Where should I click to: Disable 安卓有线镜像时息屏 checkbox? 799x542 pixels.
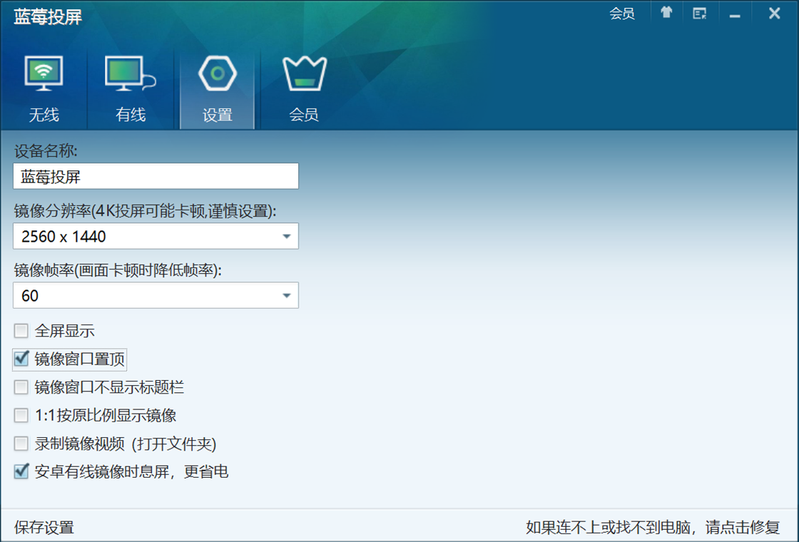21,471
